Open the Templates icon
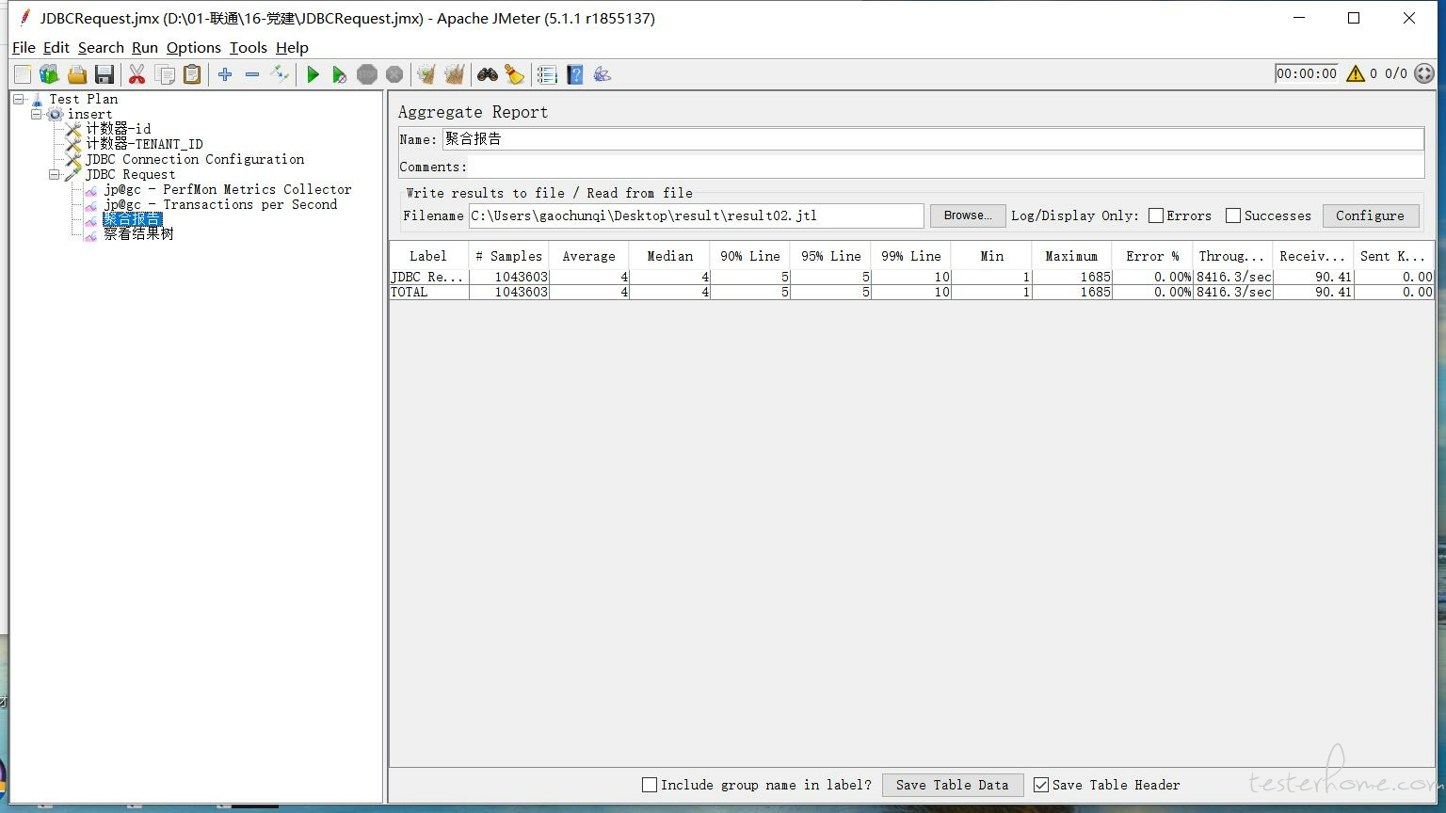The height and width of the screenshot is (813, 1446). 49,74
